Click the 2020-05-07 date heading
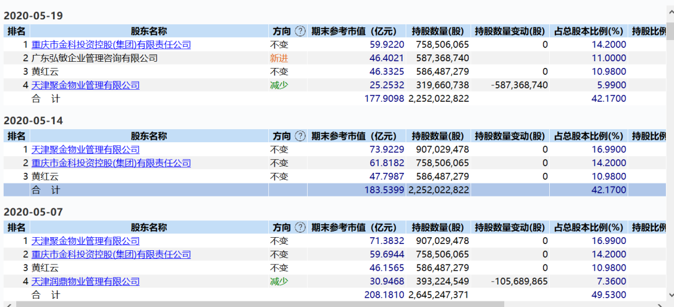Screen dimensions: 674x307 click(34, 212)
